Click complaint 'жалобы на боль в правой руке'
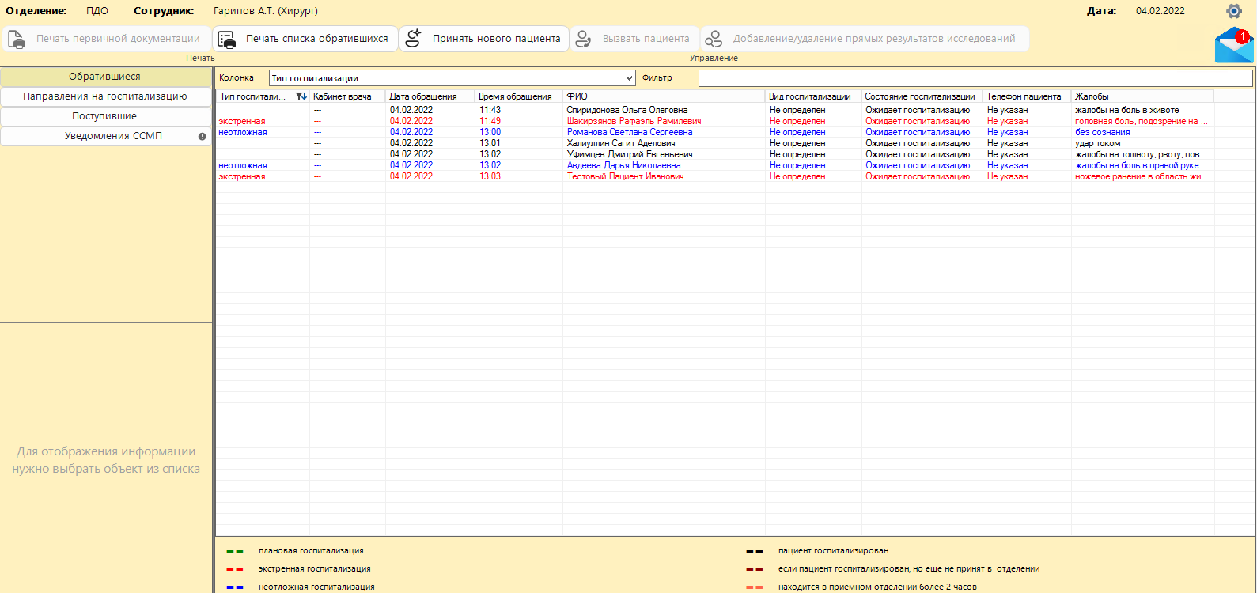This screenshot has height=593, width=1257. pos(1137,165)
